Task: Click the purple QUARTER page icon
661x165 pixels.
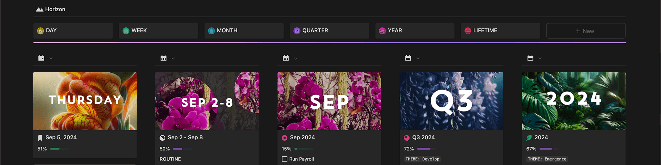Action: [x=297, y=31]
